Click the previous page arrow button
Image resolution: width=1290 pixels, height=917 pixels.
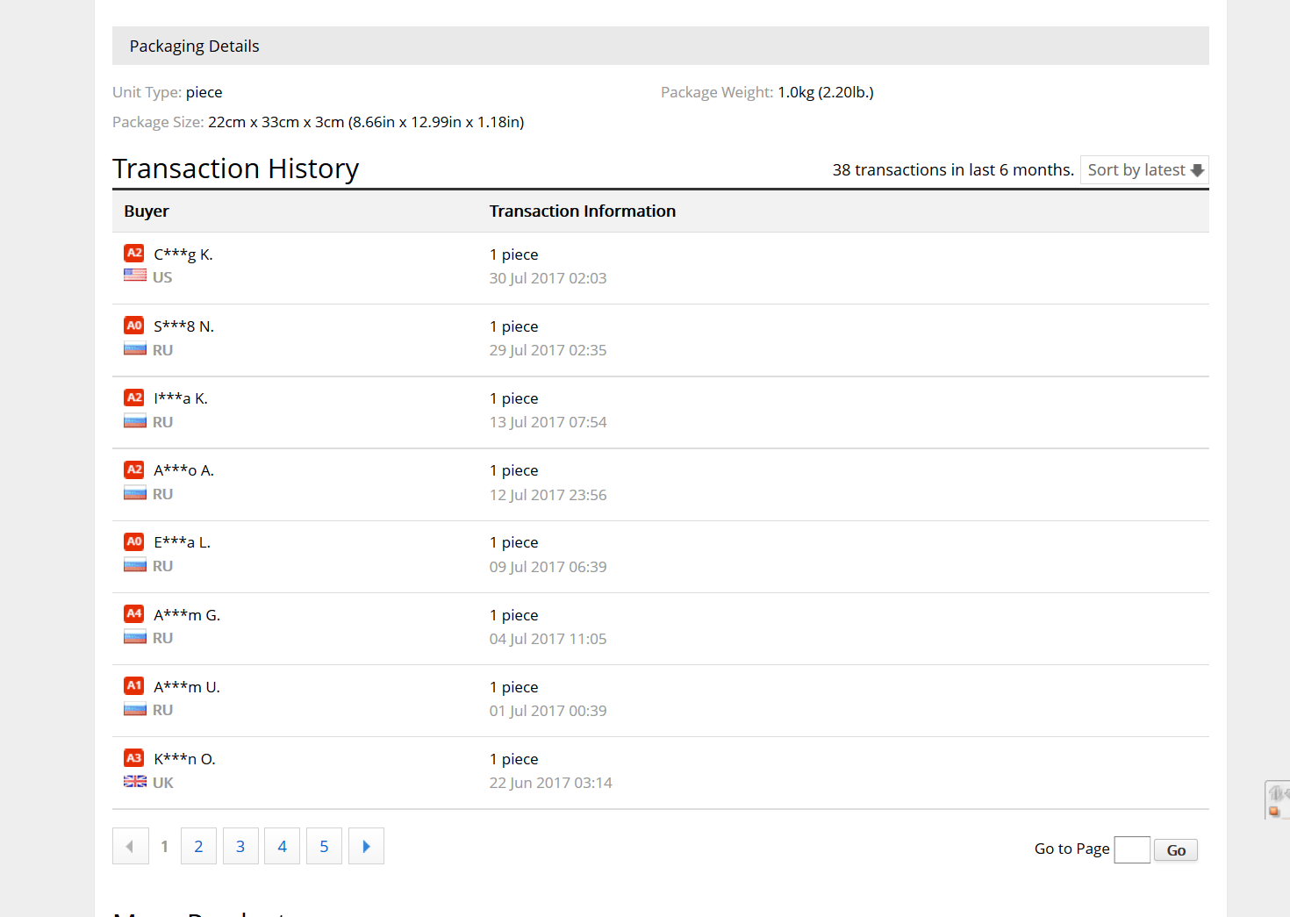click(x=131, y=847)
